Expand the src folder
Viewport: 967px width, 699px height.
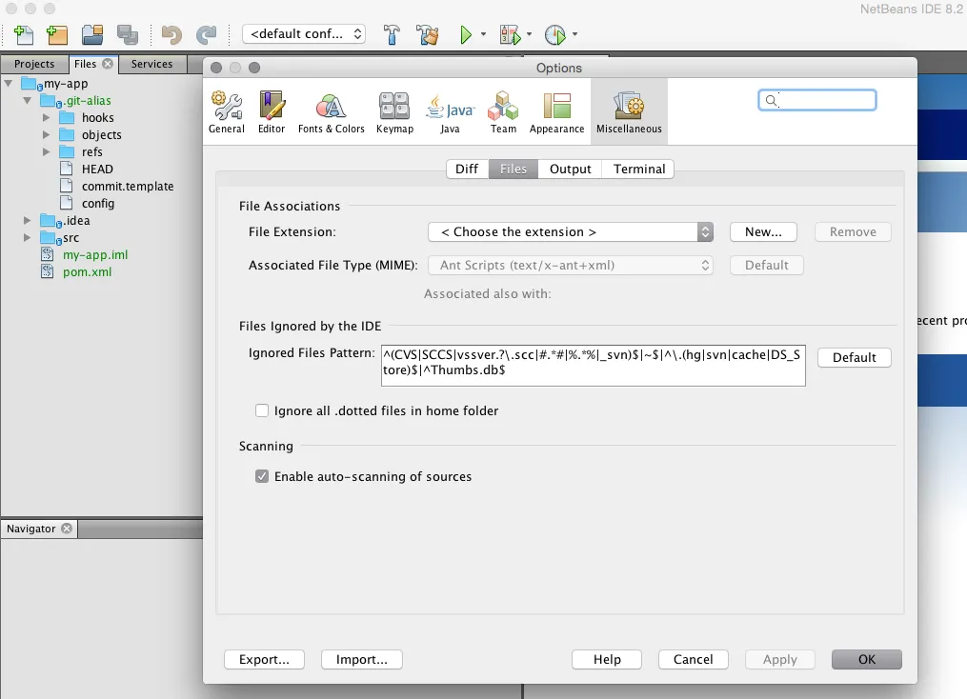click(27, 237)
